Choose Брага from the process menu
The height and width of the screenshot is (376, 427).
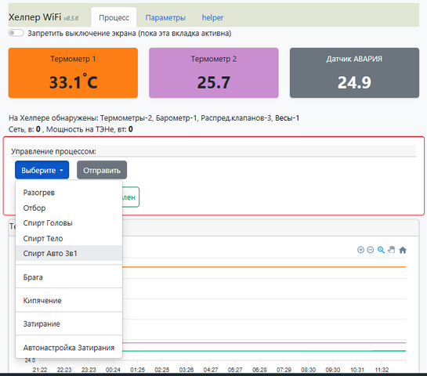click(69, 277)
